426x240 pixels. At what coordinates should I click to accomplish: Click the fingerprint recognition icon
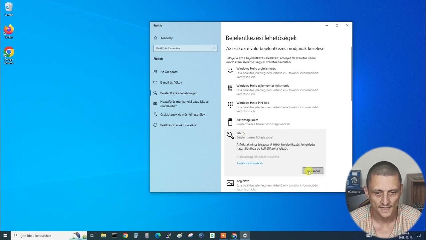pyautogui.click(x=230, y=88)
